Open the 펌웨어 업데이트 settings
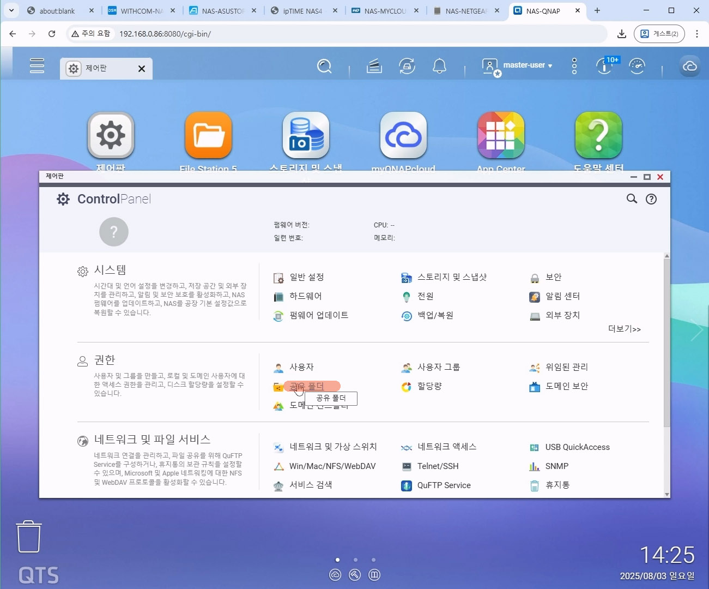The image size is (709, 589). [x=318, y=315]
